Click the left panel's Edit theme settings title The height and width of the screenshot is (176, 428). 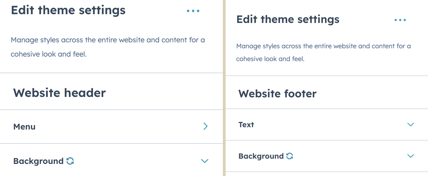click(x=68, y=10)
